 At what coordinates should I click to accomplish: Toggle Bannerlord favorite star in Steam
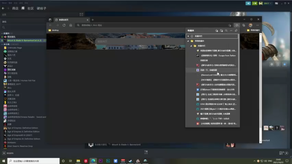(284, 64)
